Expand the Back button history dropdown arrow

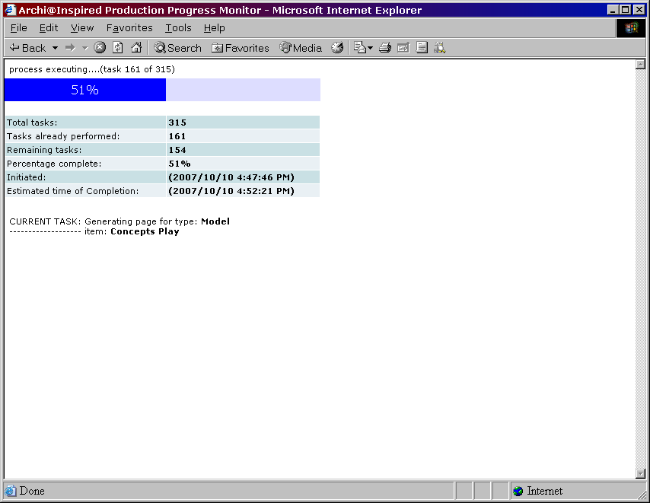click(x=55, y=48)
